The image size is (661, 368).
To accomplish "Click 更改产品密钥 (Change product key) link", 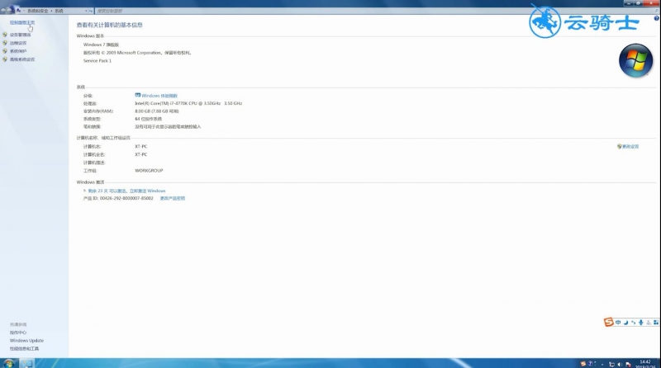I will (173, 198).
